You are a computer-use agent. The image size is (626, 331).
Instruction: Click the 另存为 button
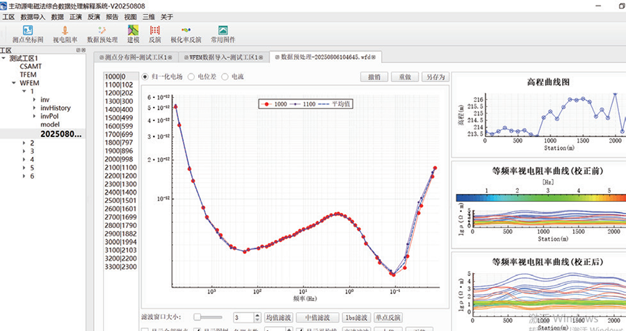click(435, 76)
